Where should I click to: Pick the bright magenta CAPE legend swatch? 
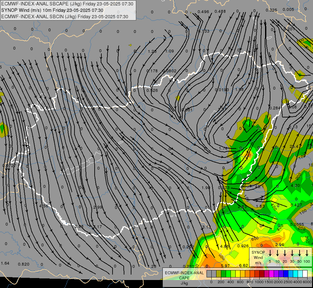271,274
